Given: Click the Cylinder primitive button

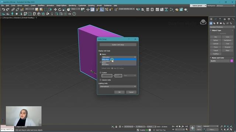Looking at the screenshot, I should pyautogui.click(x=216, y=44).
